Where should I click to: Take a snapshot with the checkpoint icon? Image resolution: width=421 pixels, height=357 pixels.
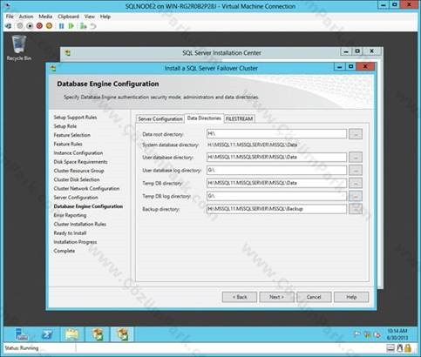83,26
